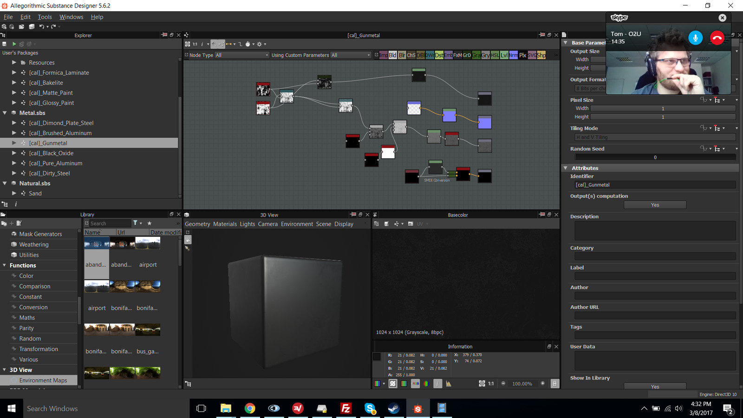Open FileZilla from the taskbar
743x418 pixels.
coord(345,408)
